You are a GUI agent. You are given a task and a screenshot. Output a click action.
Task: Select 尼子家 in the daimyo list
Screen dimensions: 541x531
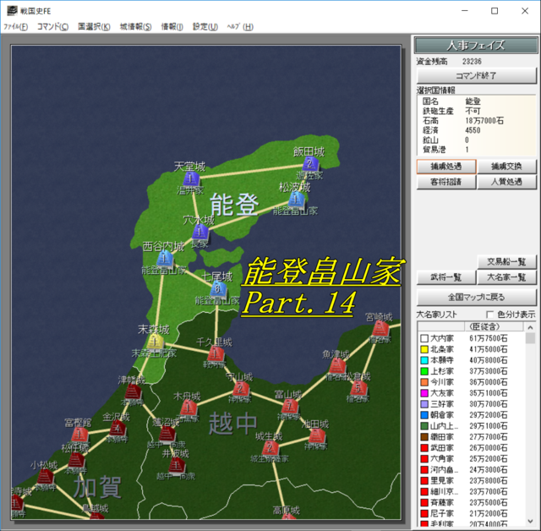[x=472, y=514]
